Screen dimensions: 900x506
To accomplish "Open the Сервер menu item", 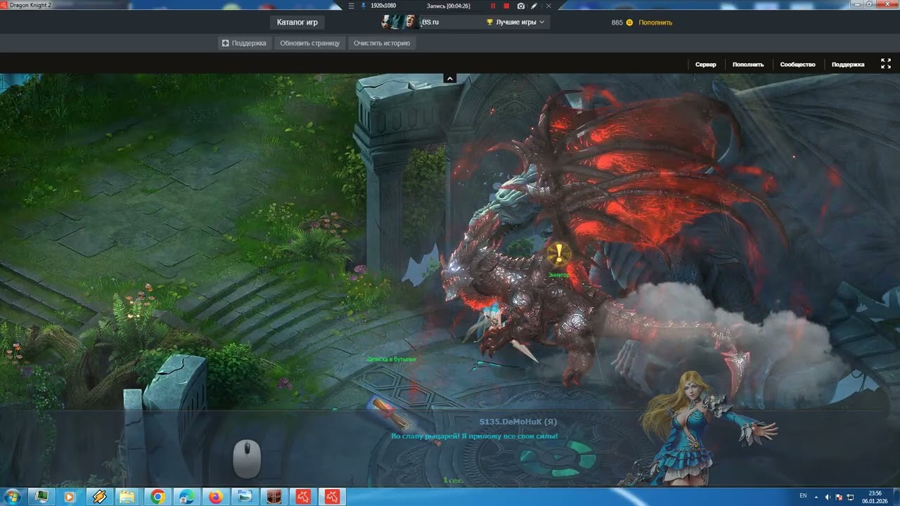I will [706, 64].
